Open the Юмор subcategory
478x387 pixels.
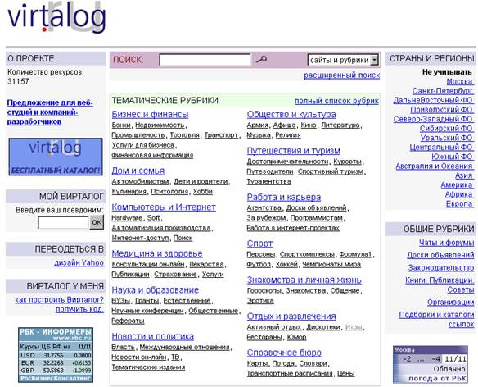[x=296, y=337]
